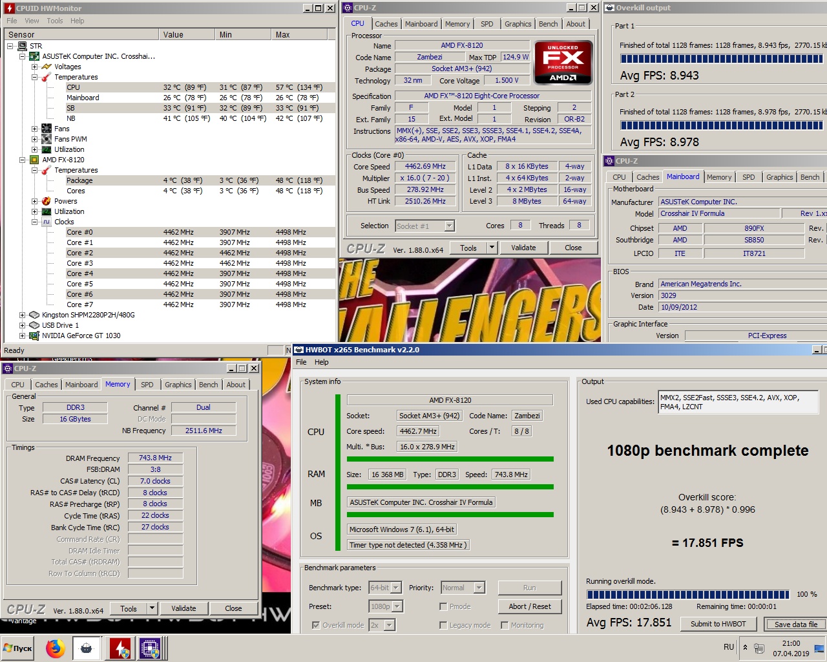
Task: Open Tools dropdown arrow in CPU-Z CPU window
Action: pos(492,248)
